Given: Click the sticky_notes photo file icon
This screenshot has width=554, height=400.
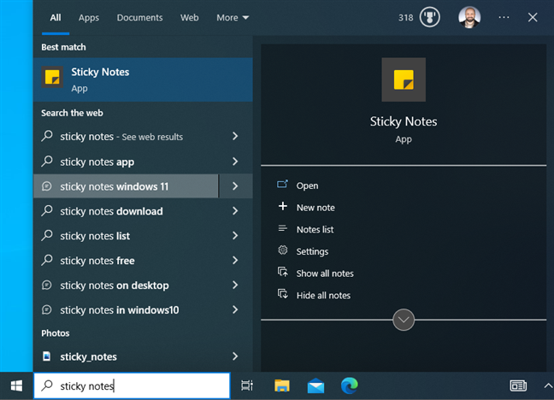Looking at the screenshot, I should point(46,356).
